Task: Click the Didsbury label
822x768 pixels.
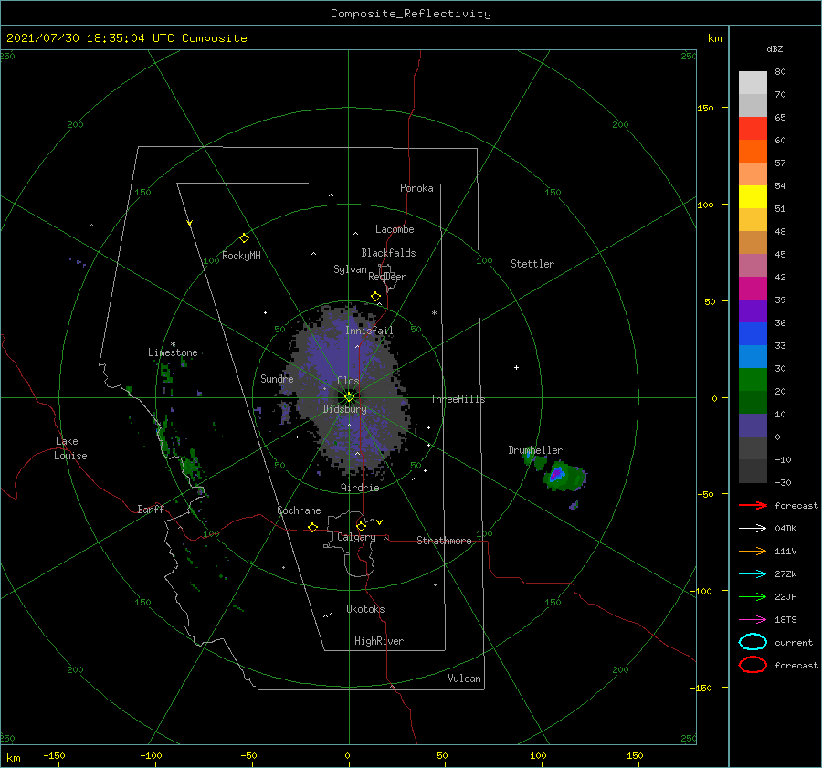Action: click(x=345, y=409)
